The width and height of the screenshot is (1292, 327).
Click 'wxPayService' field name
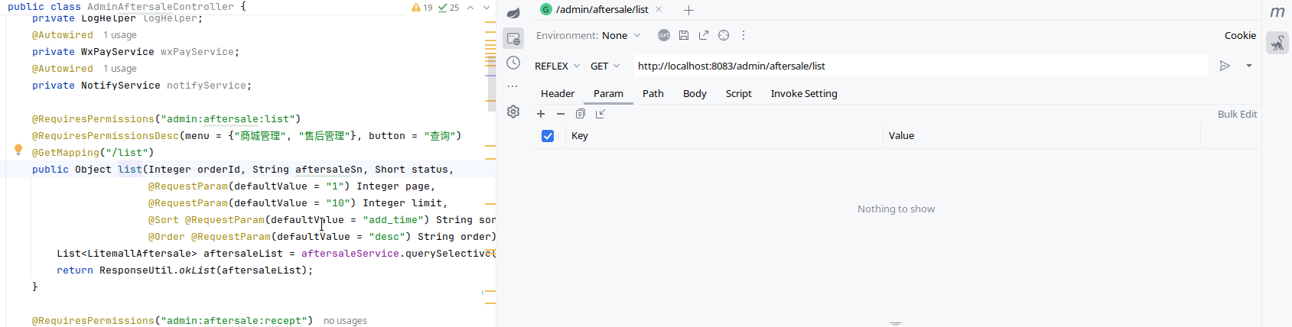pos(197,52)
